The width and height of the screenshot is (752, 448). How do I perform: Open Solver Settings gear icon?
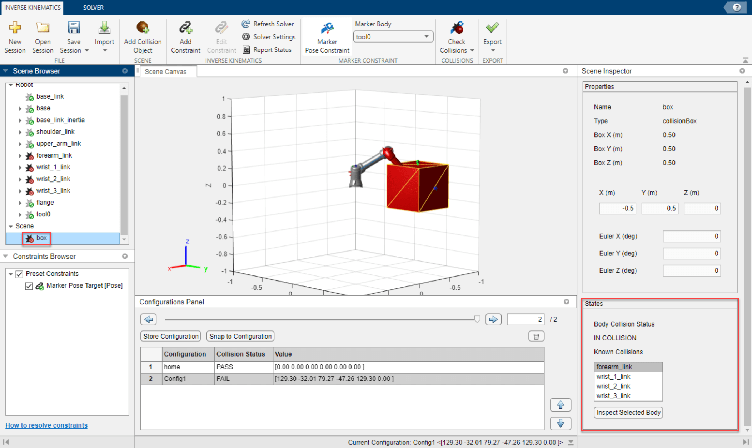click(x=246, y=37)
